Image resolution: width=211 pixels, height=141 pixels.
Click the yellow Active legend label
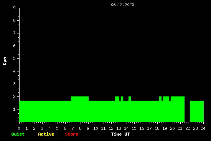click(x=46, y=134)
